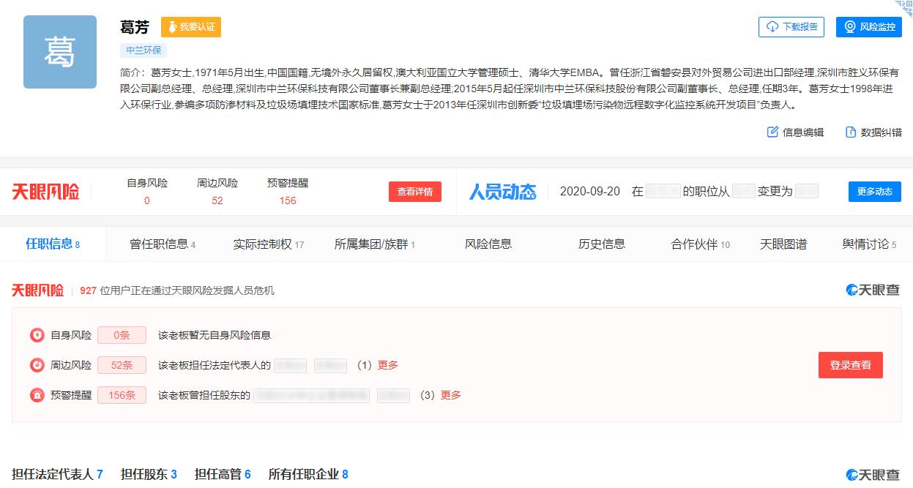Click the 我要认证 badge button

point(191,27)
